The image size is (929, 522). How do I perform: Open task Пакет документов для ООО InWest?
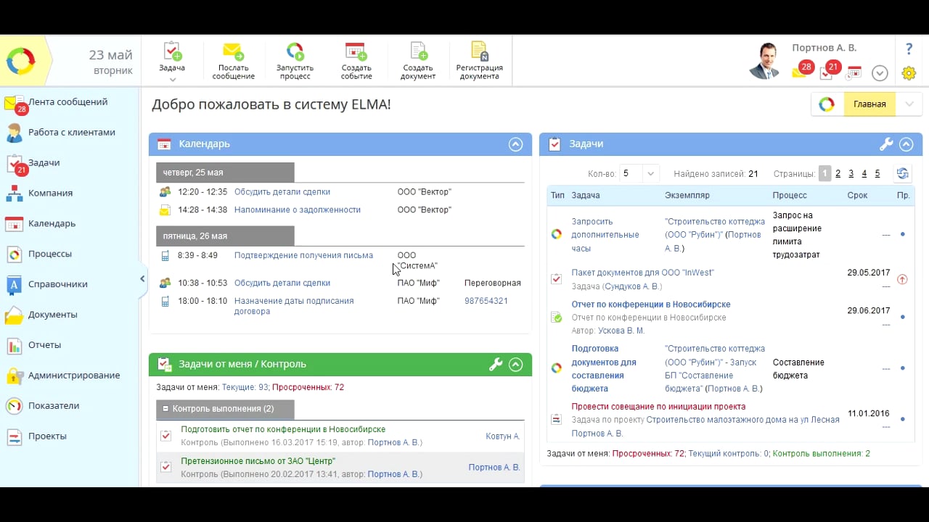pos(642,273)
